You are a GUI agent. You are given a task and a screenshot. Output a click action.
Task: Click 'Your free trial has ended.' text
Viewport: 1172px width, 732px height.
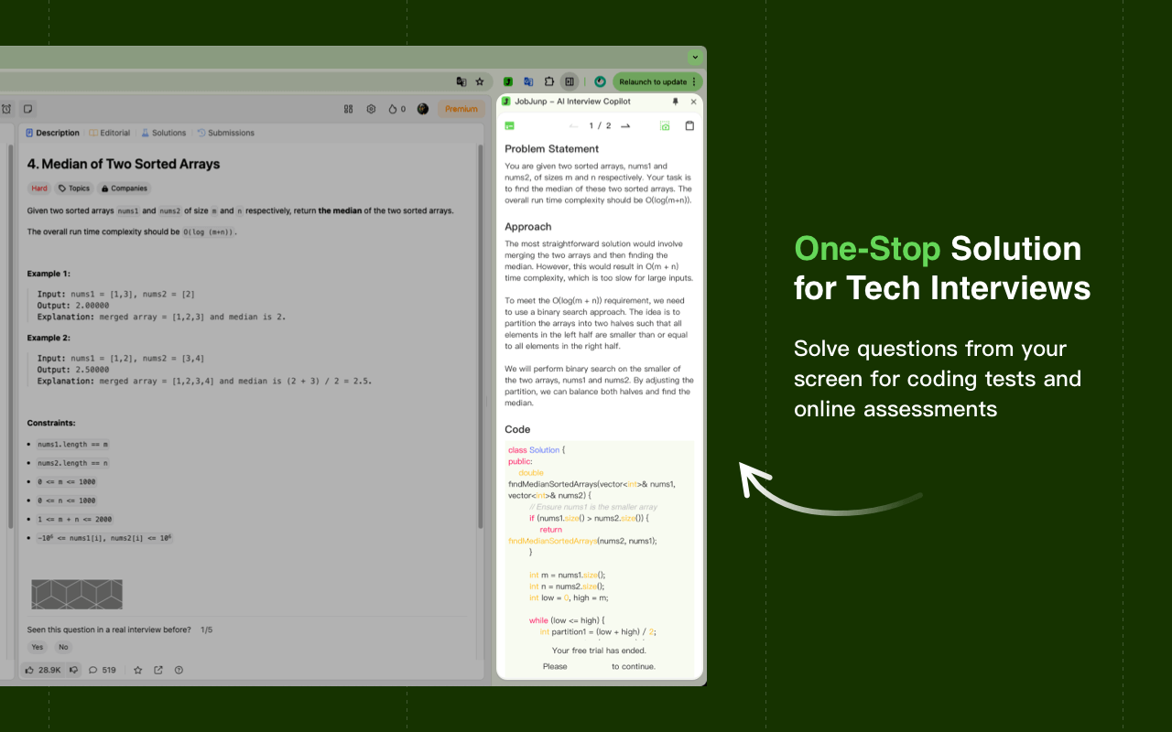[599, 651]
